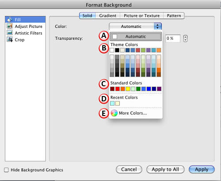Image resolution: width=221 pixels, height=181 pixels.
Task: Choose the pale yellow recent color
Action: 118,103
